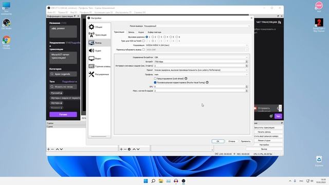The height and width of the screenshot is (185, 329).
Task: Click Studio Mode (Режим студии) button
Action: pos(264,140)
